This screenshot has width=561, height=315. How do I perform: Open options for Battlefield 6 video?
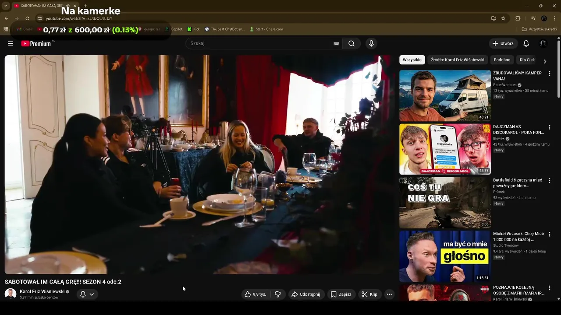[550, 181]
